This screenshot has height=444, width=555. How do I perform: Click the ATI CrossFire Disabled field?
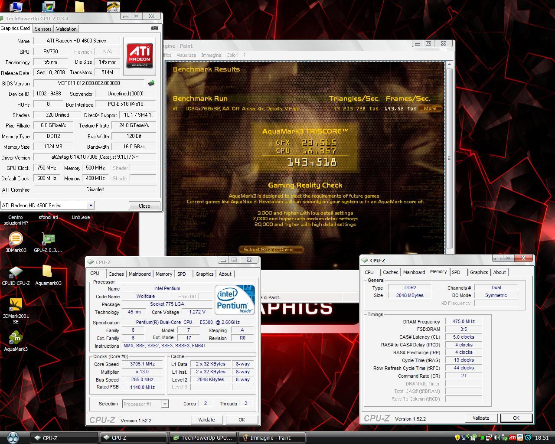[95, 189]
